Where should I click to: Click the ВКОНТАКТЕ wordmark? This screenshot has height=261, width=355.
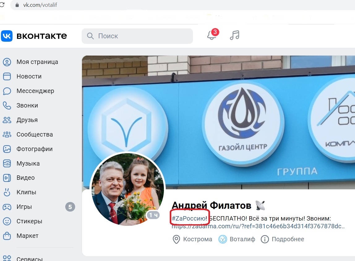click(42, 36)
